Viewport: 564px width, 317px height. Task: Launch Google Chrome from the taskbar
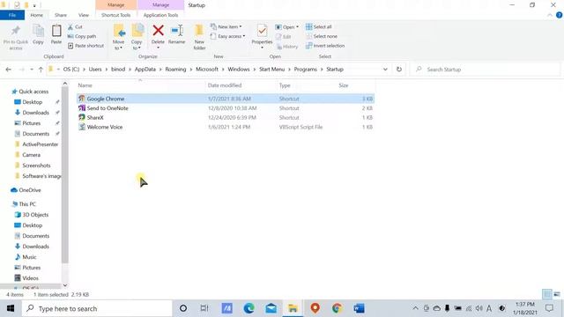click(x=337, y=308)
